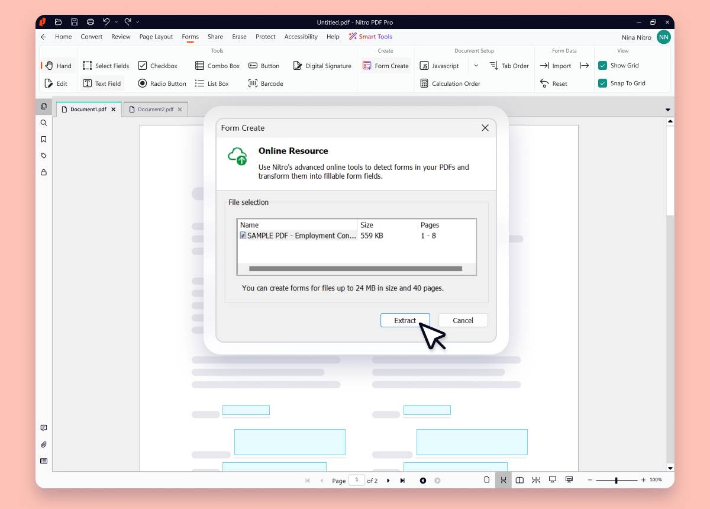Cancel the Form Create dialog

(463, 320)
